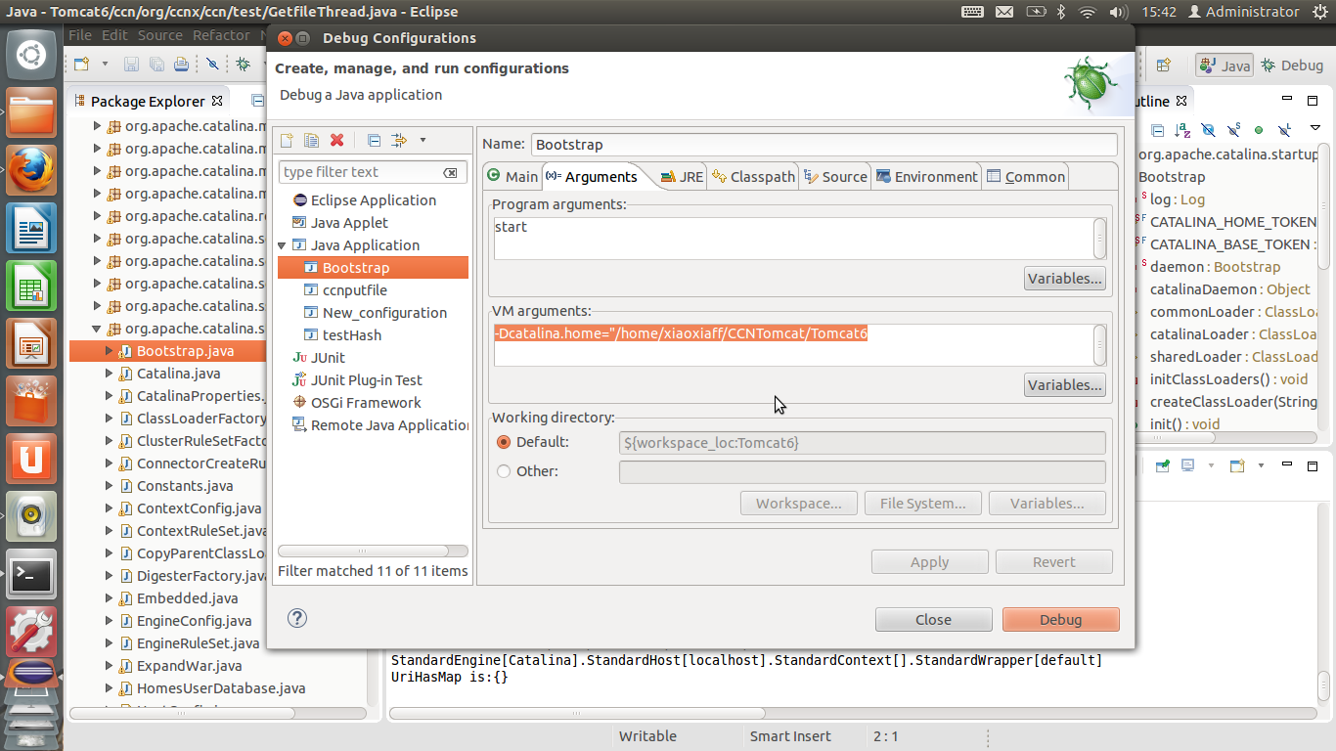1336x751 pixels.
Task: Select ccnputfile launch configuration
Action: click(354, 290)
